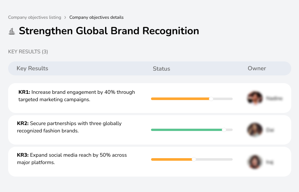Click the Status column header

pyautogui.click(x=161, y=69)
